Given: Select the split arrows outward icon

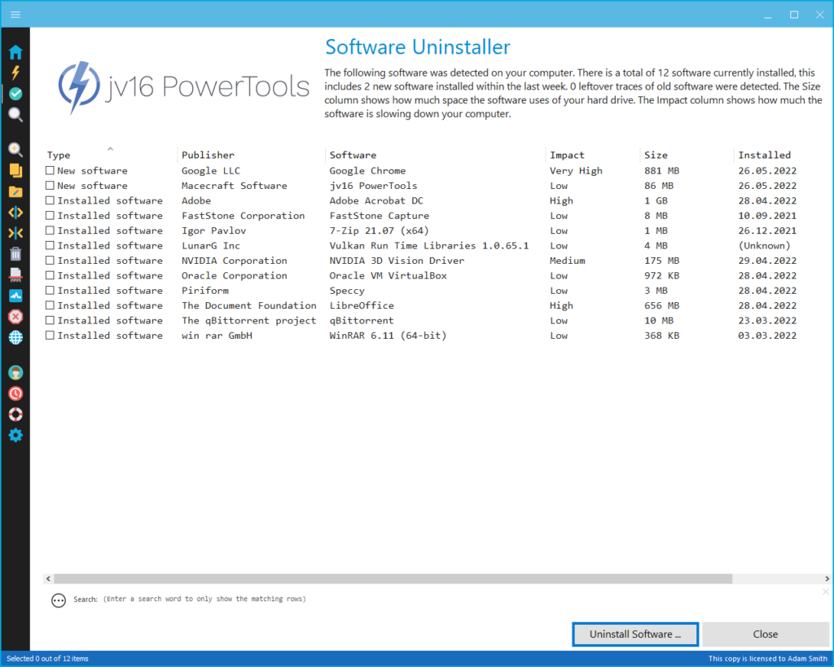Looking at the screenshot, I should (x=15, y=213).
